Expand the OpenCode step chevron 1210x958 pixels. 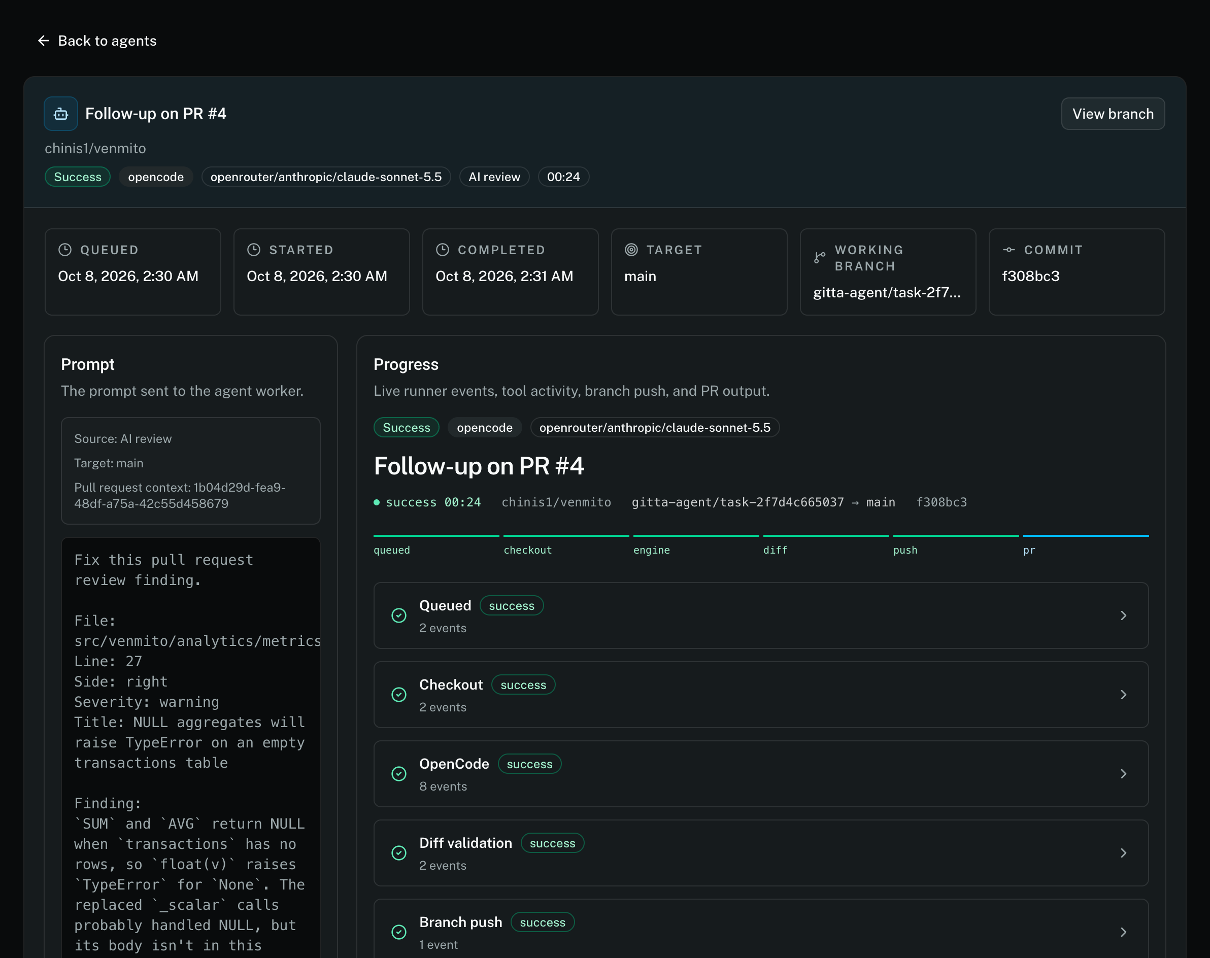(1124, 774)
